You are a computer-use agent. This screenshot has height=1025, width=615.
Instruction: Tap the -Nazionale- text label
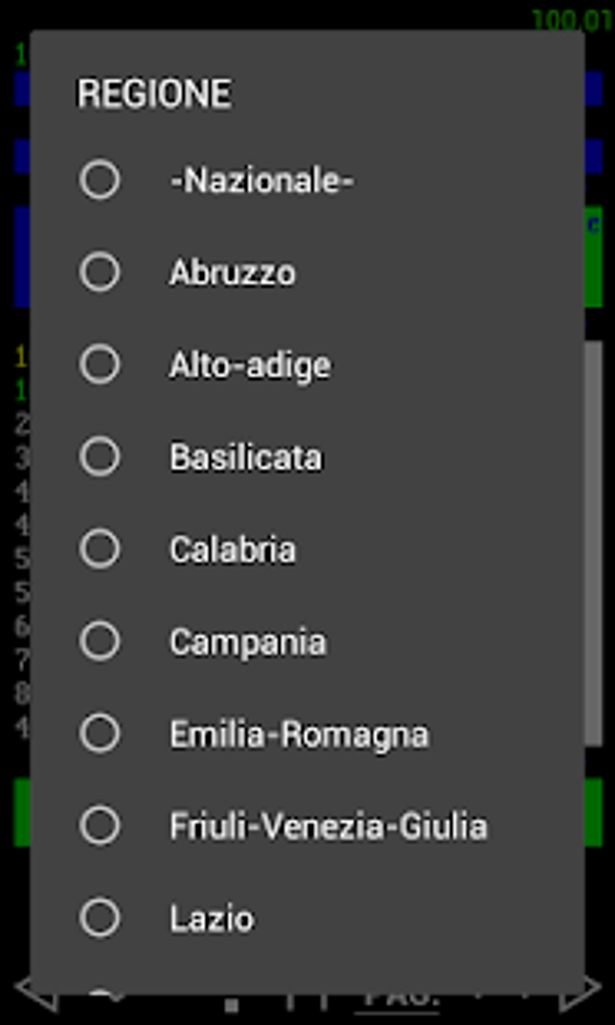(x=262, y=180)
